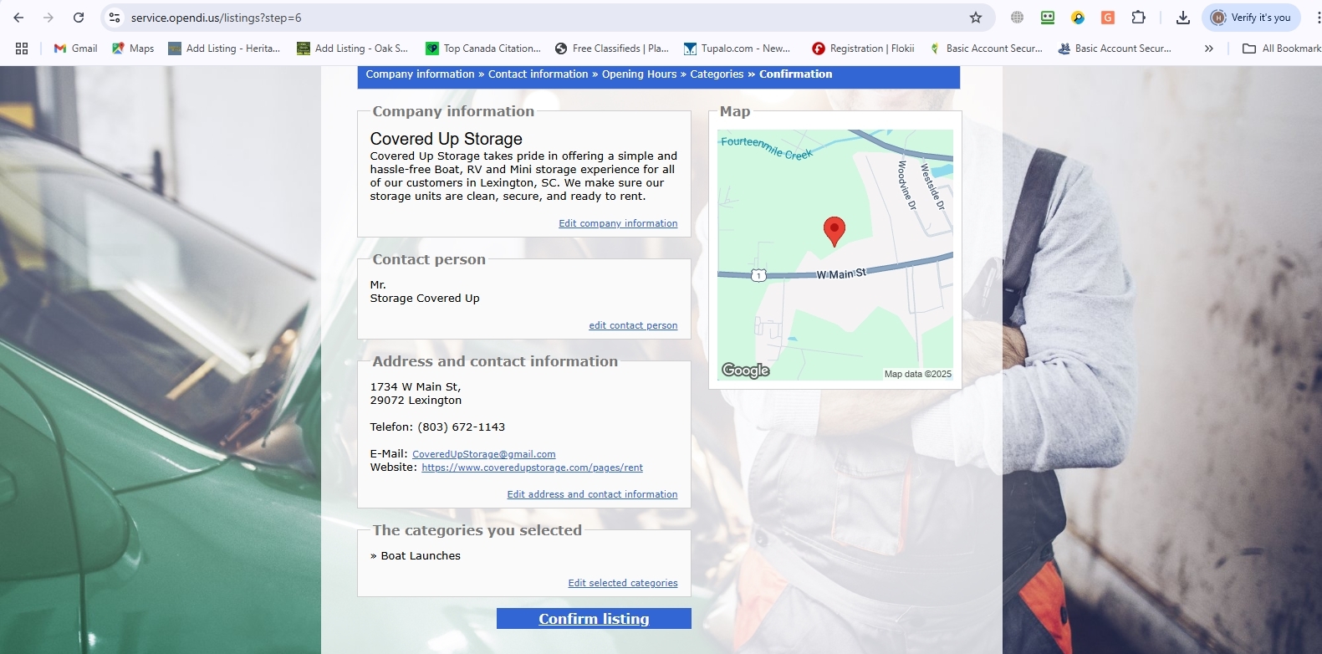The width and height of the screenshot is (1322, 654).
Task: Click the yellow-blue round extension icon
Action: 1078,18
